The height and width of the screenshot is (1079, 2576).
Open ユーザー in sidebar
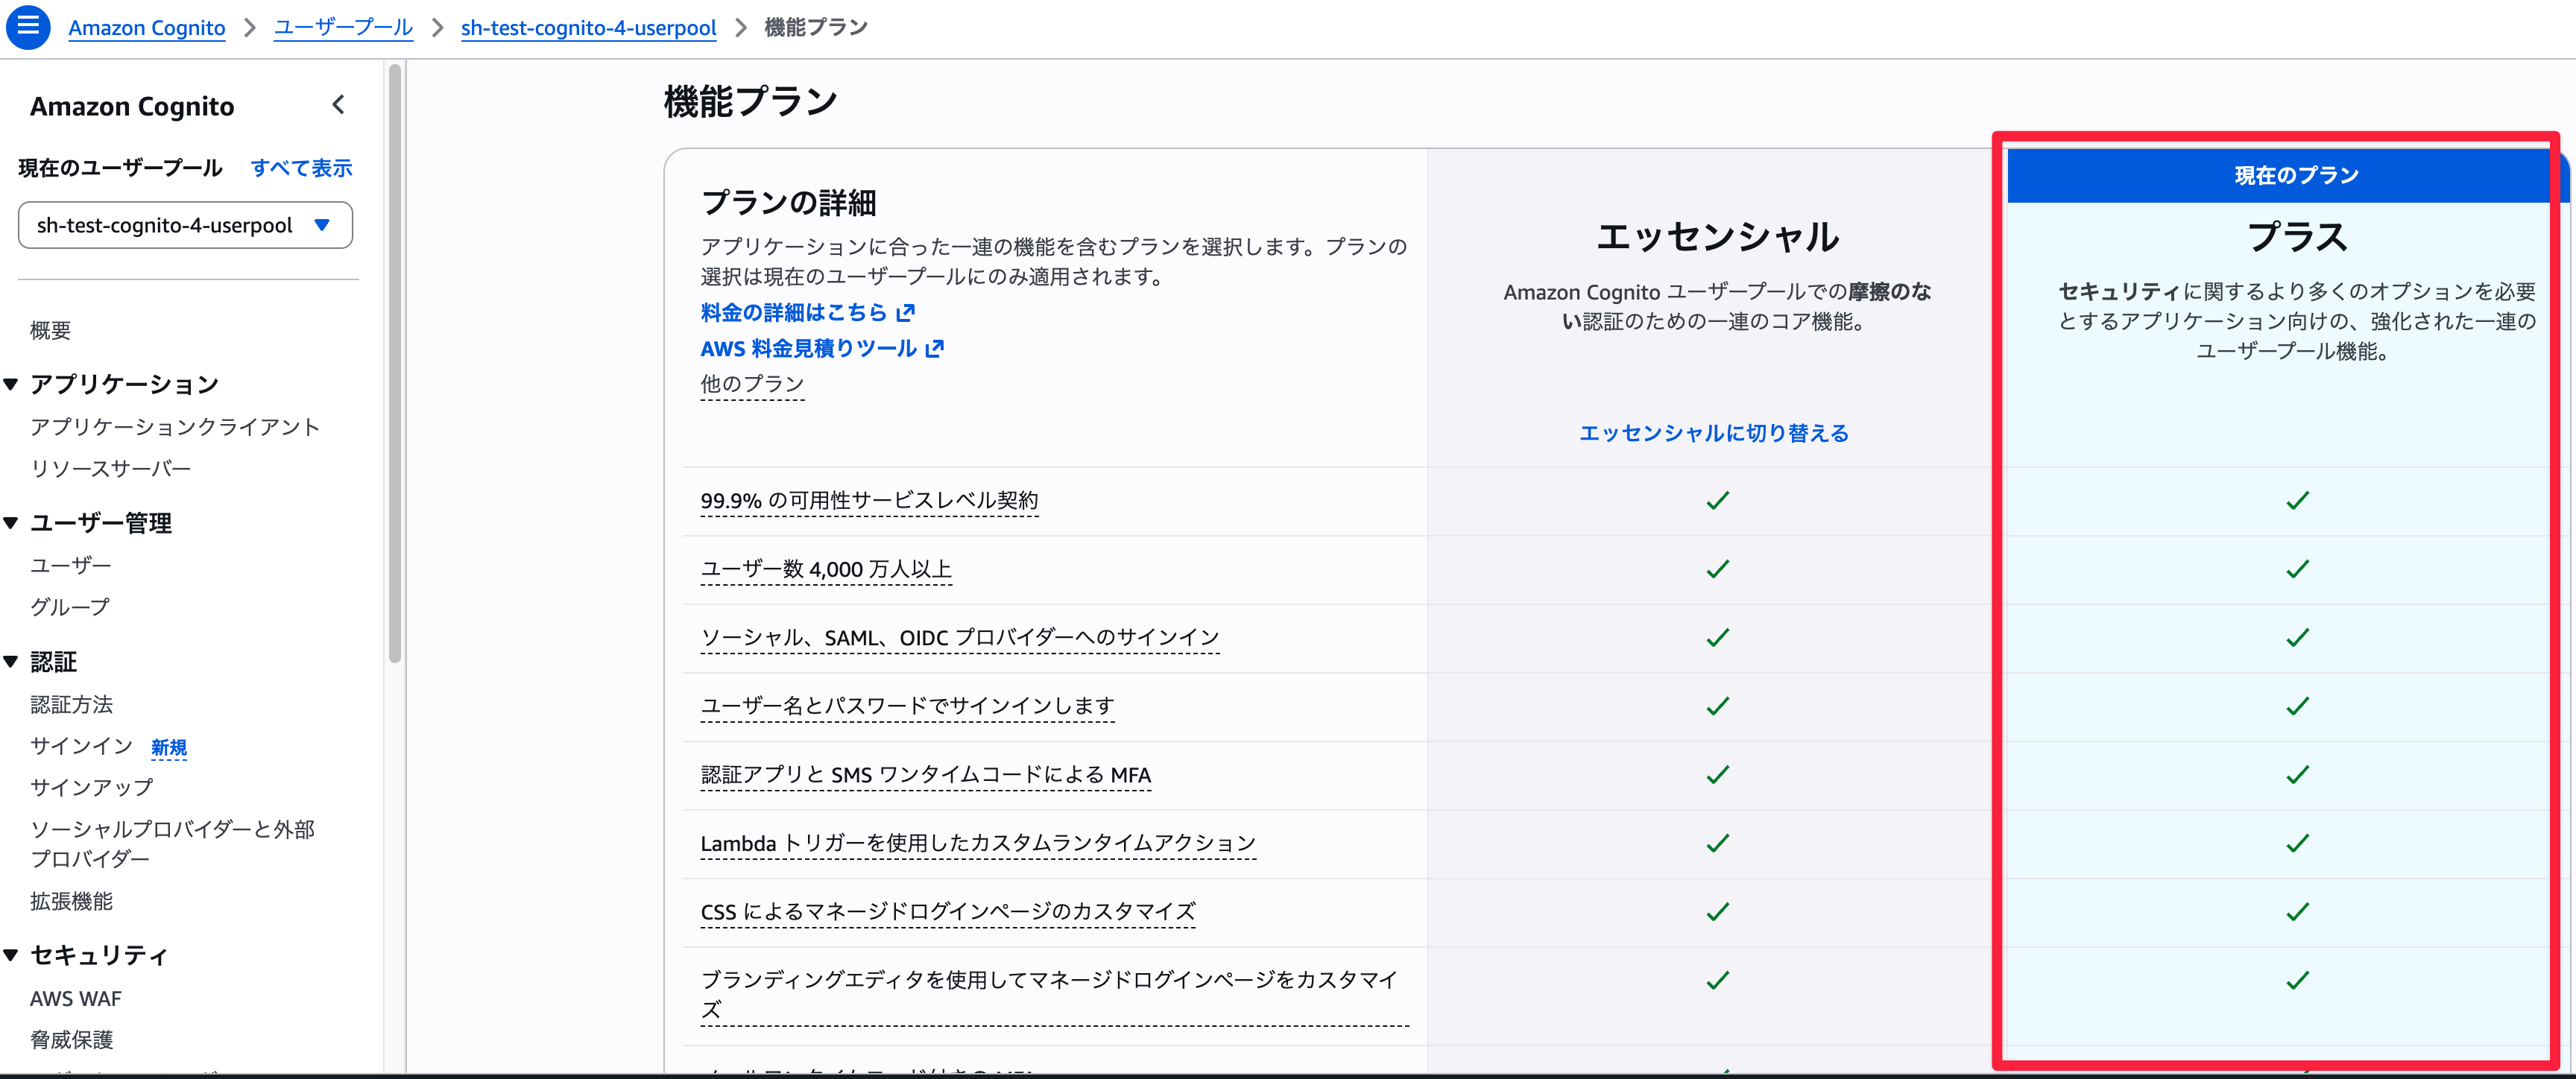click(x=70, y=565)
